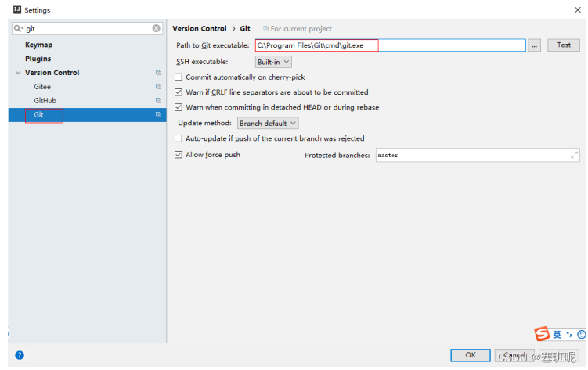588x370 pixels.
Task: Clear the settings search field
Action: point(157,28)
